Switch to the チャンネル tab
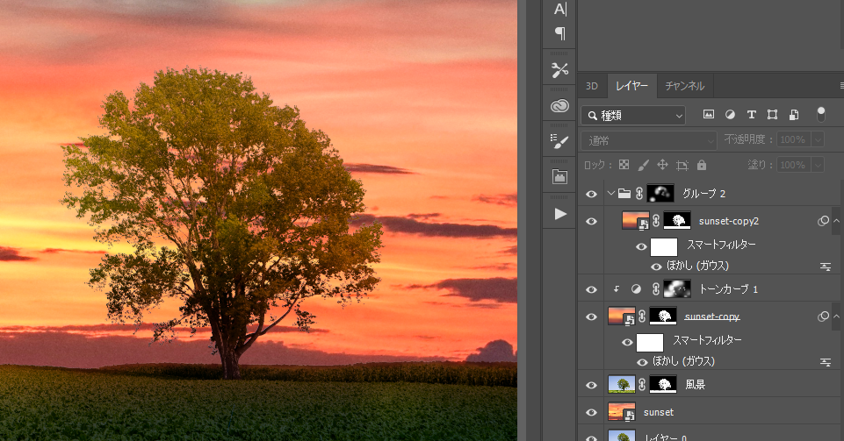844x441 pixels. coord(683,86)
